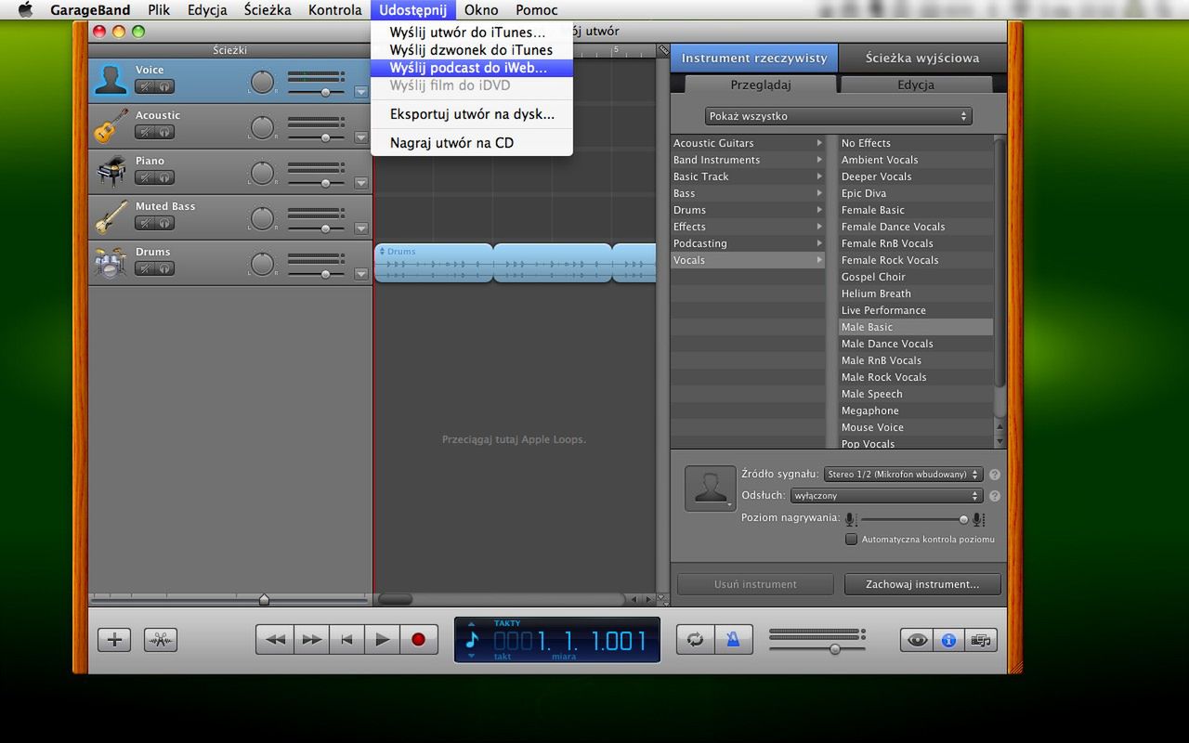Image resolution: width=1189 pixels, height=743 pixels.
Task: Solo the Voice track with headphone button
Action: pos(164,86)
